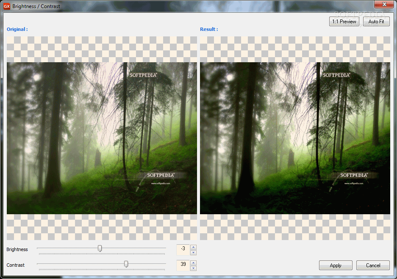Click the Contrast label

[15, 265]
